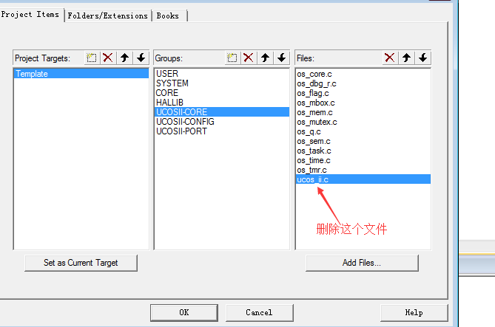495x327 pixels.
Task: Select file ucos_ii.c
Action: (x=363, y=179)
